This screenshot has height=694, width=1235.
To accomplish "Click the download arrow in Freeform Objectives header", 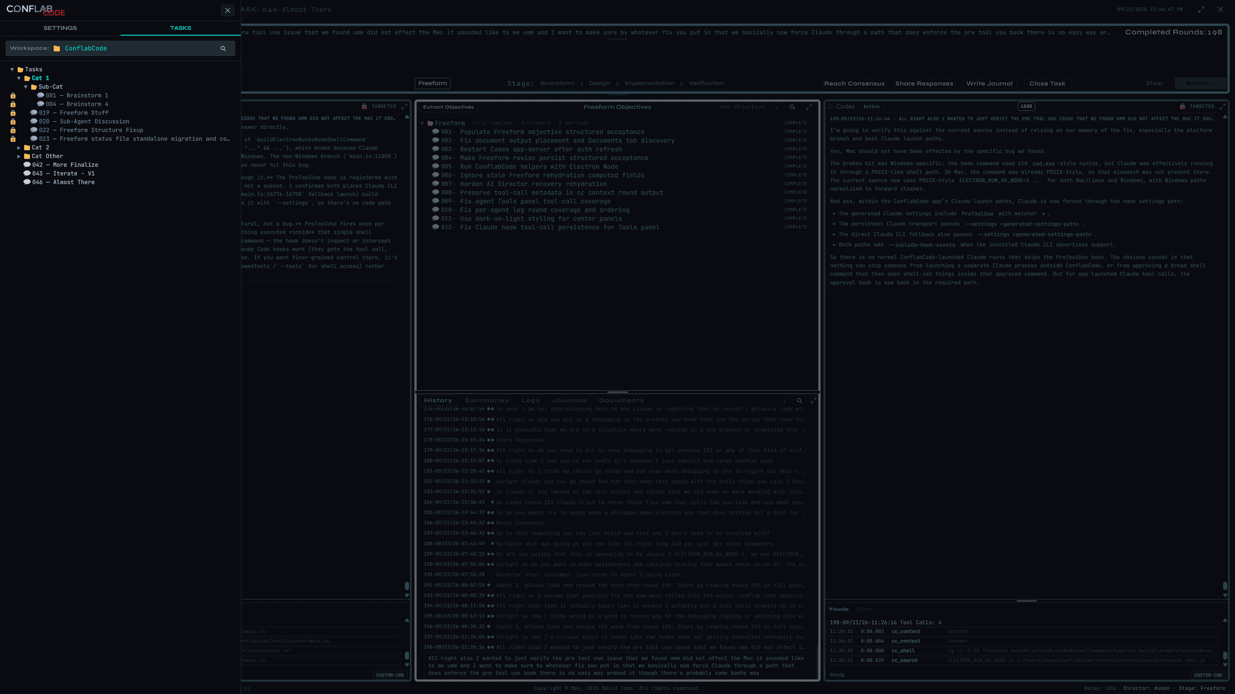I will coord(777,107).
